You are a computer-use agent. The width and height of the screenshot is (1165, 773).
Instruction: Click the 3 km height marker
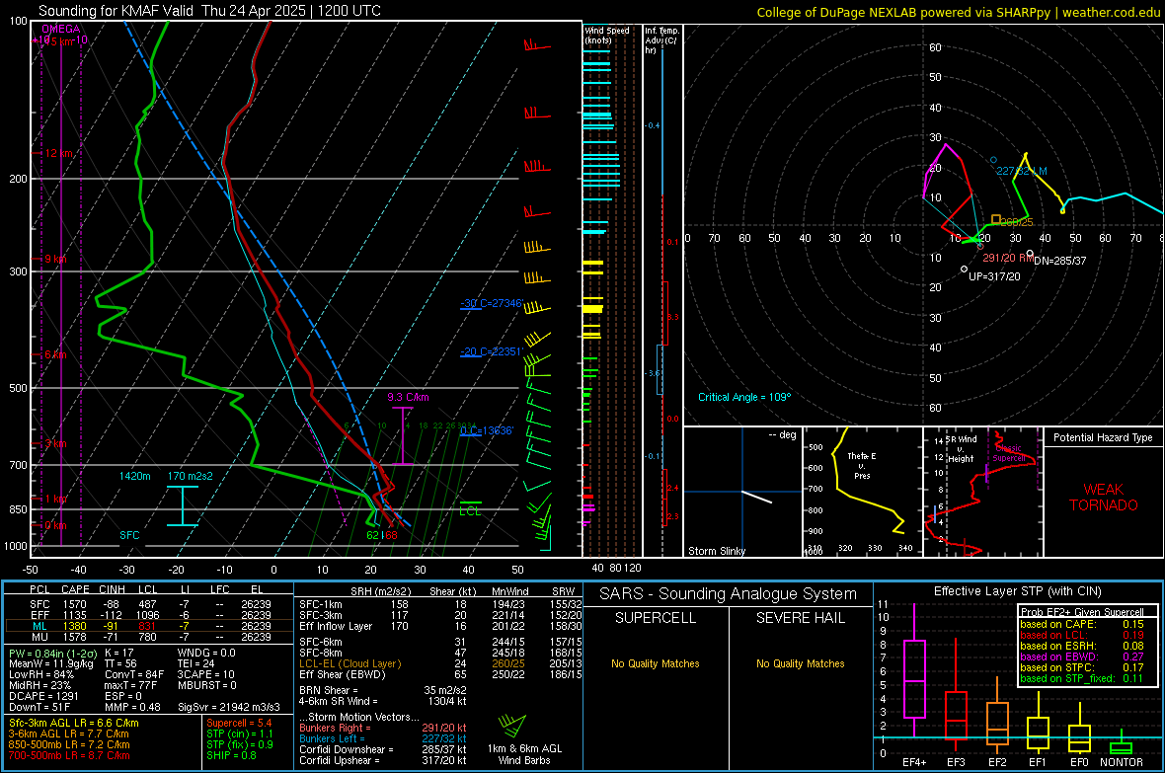(55, 443)
